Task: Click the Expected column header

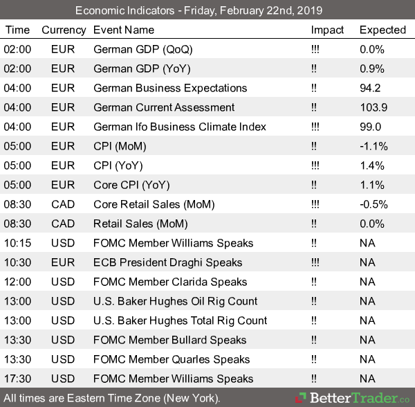Action: point(382,30)
